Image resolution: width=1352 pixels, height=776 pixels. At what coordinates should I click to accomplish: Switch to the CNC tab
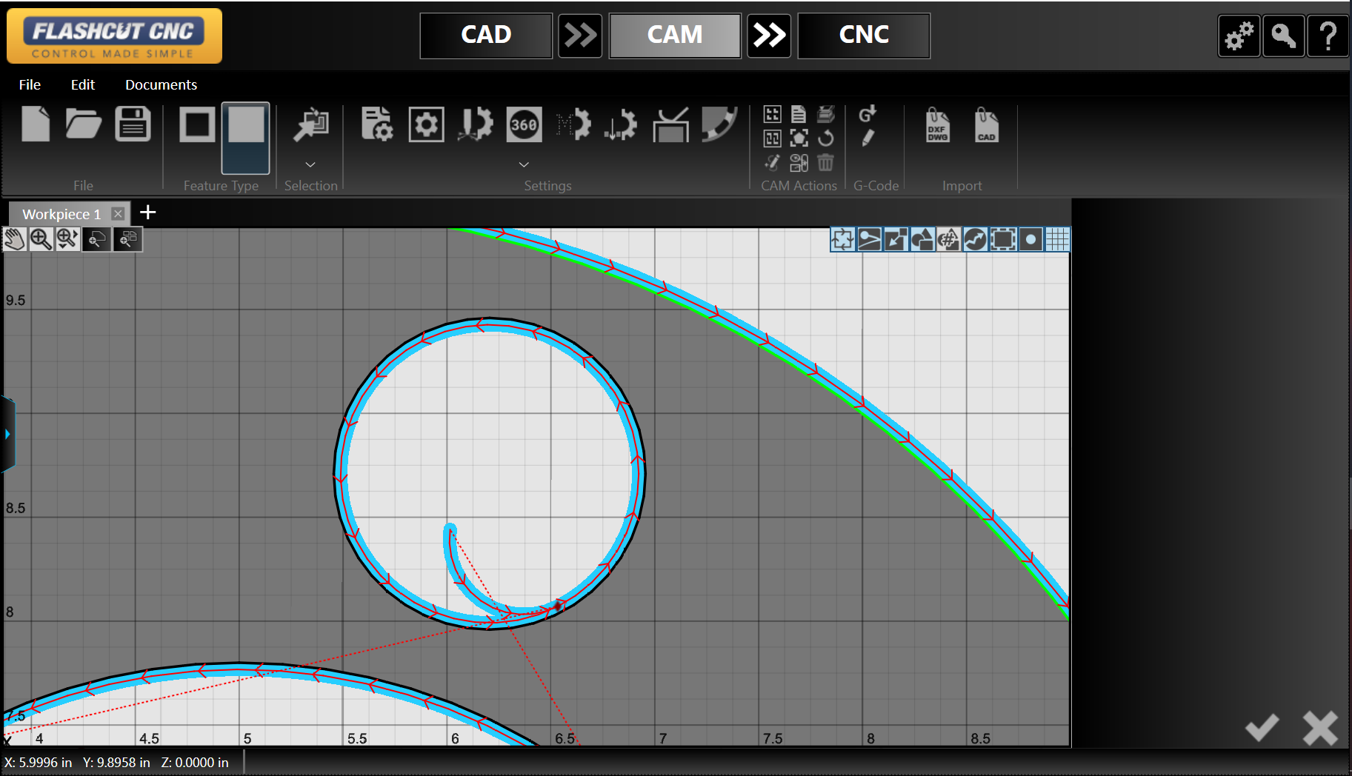pos(863,35)
